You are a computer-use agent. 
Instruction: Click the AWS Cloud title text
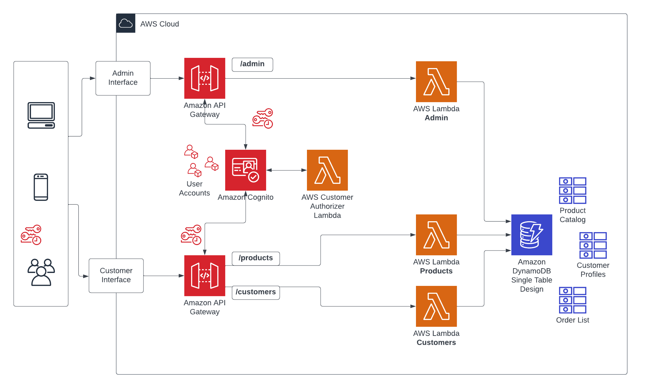coord(159,24)
